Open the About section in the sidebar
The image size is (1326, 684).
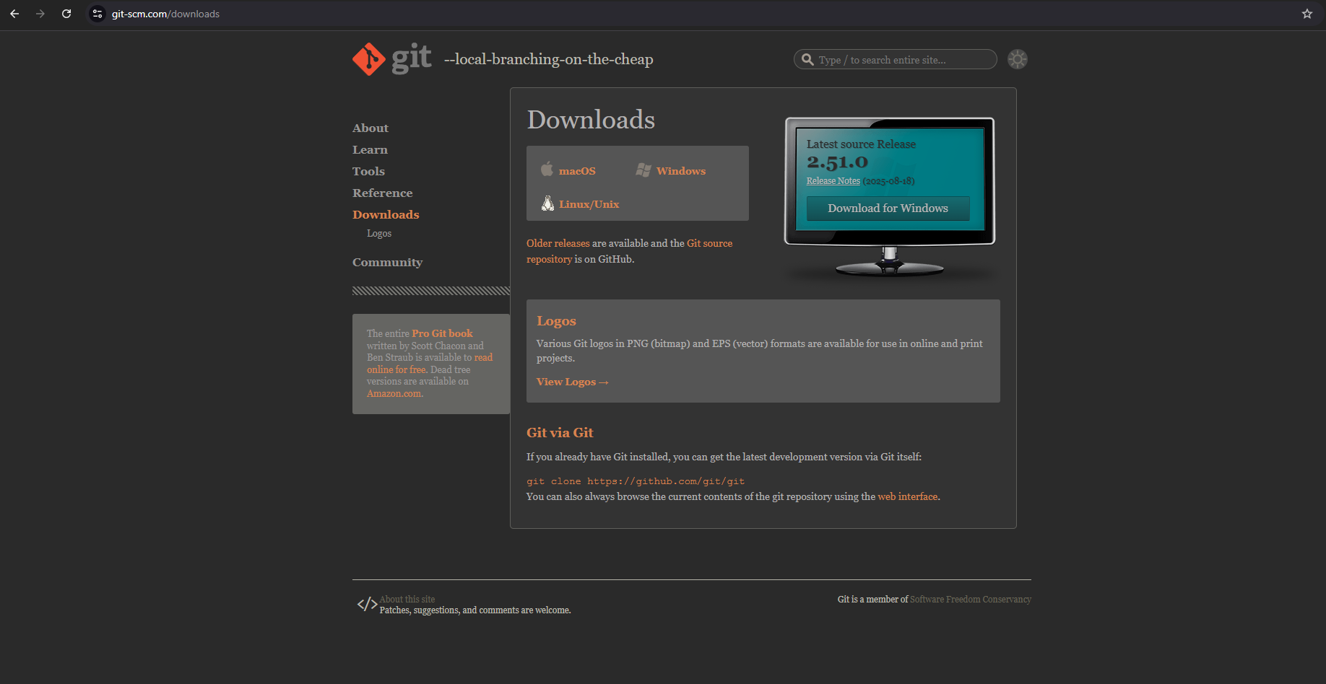(370, 128)
